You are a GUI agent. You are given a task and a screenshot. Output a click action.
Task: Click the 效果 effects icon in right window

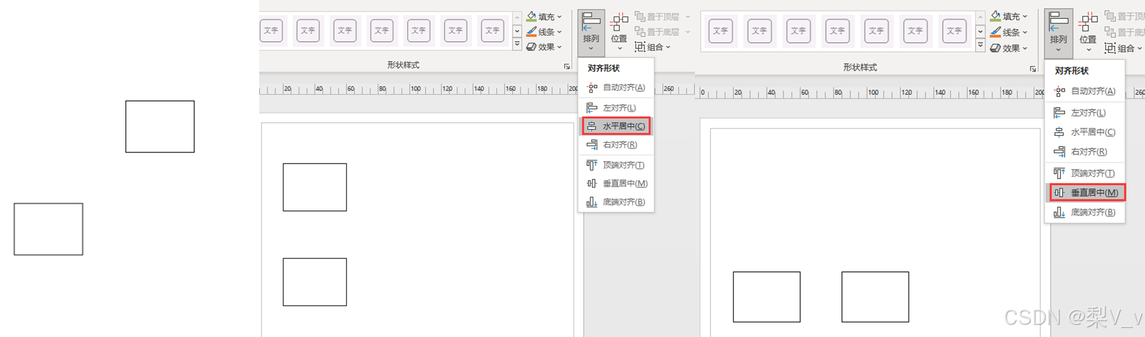(x=995, y=48)
